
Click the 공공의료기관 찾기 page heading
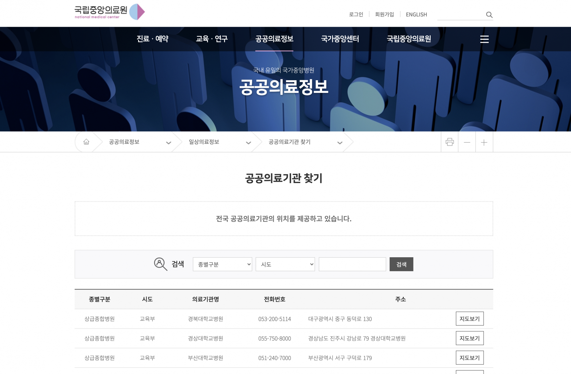point(284,178)
